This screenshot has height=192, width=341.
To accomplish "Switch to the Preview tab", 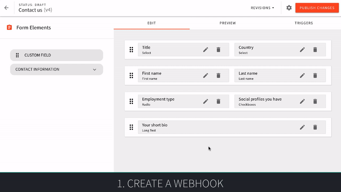I will [228, 23].
